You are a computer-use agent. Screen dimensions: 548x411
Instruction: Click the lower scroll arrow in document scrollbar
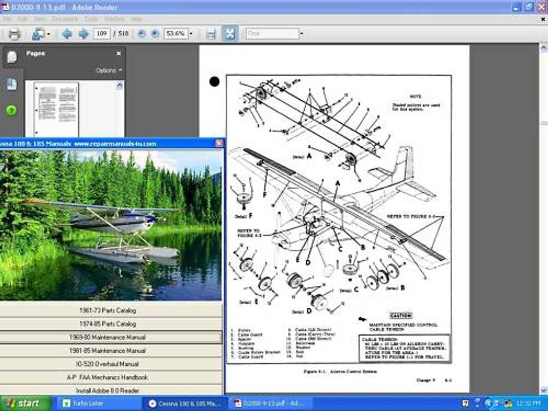pyautogui.click(x=544, y=390)
